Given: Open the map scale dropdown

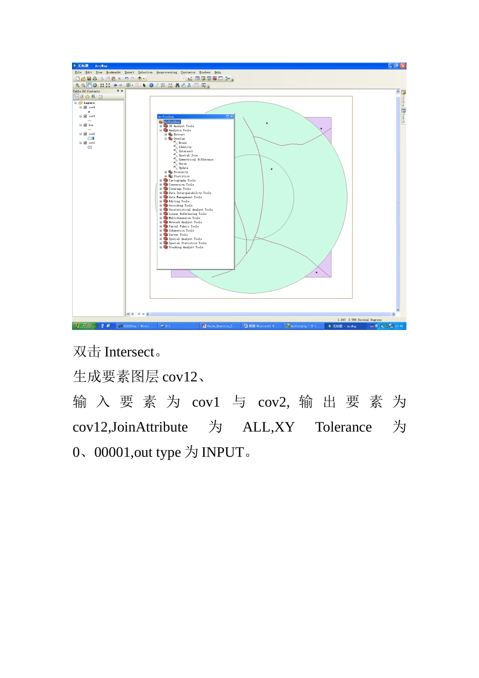Looking at the screenshot, I should pyautogui.click(x=183, y=79).
